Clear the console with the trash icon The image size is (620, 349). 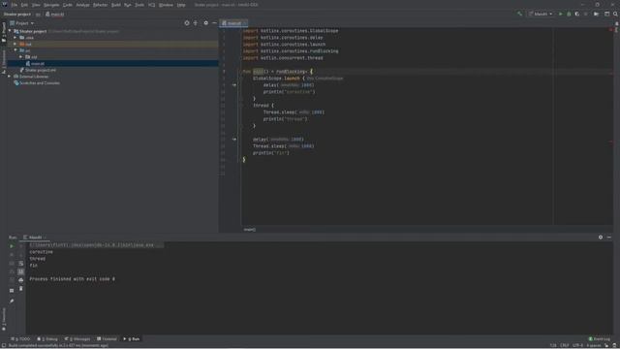coord(21,289)
